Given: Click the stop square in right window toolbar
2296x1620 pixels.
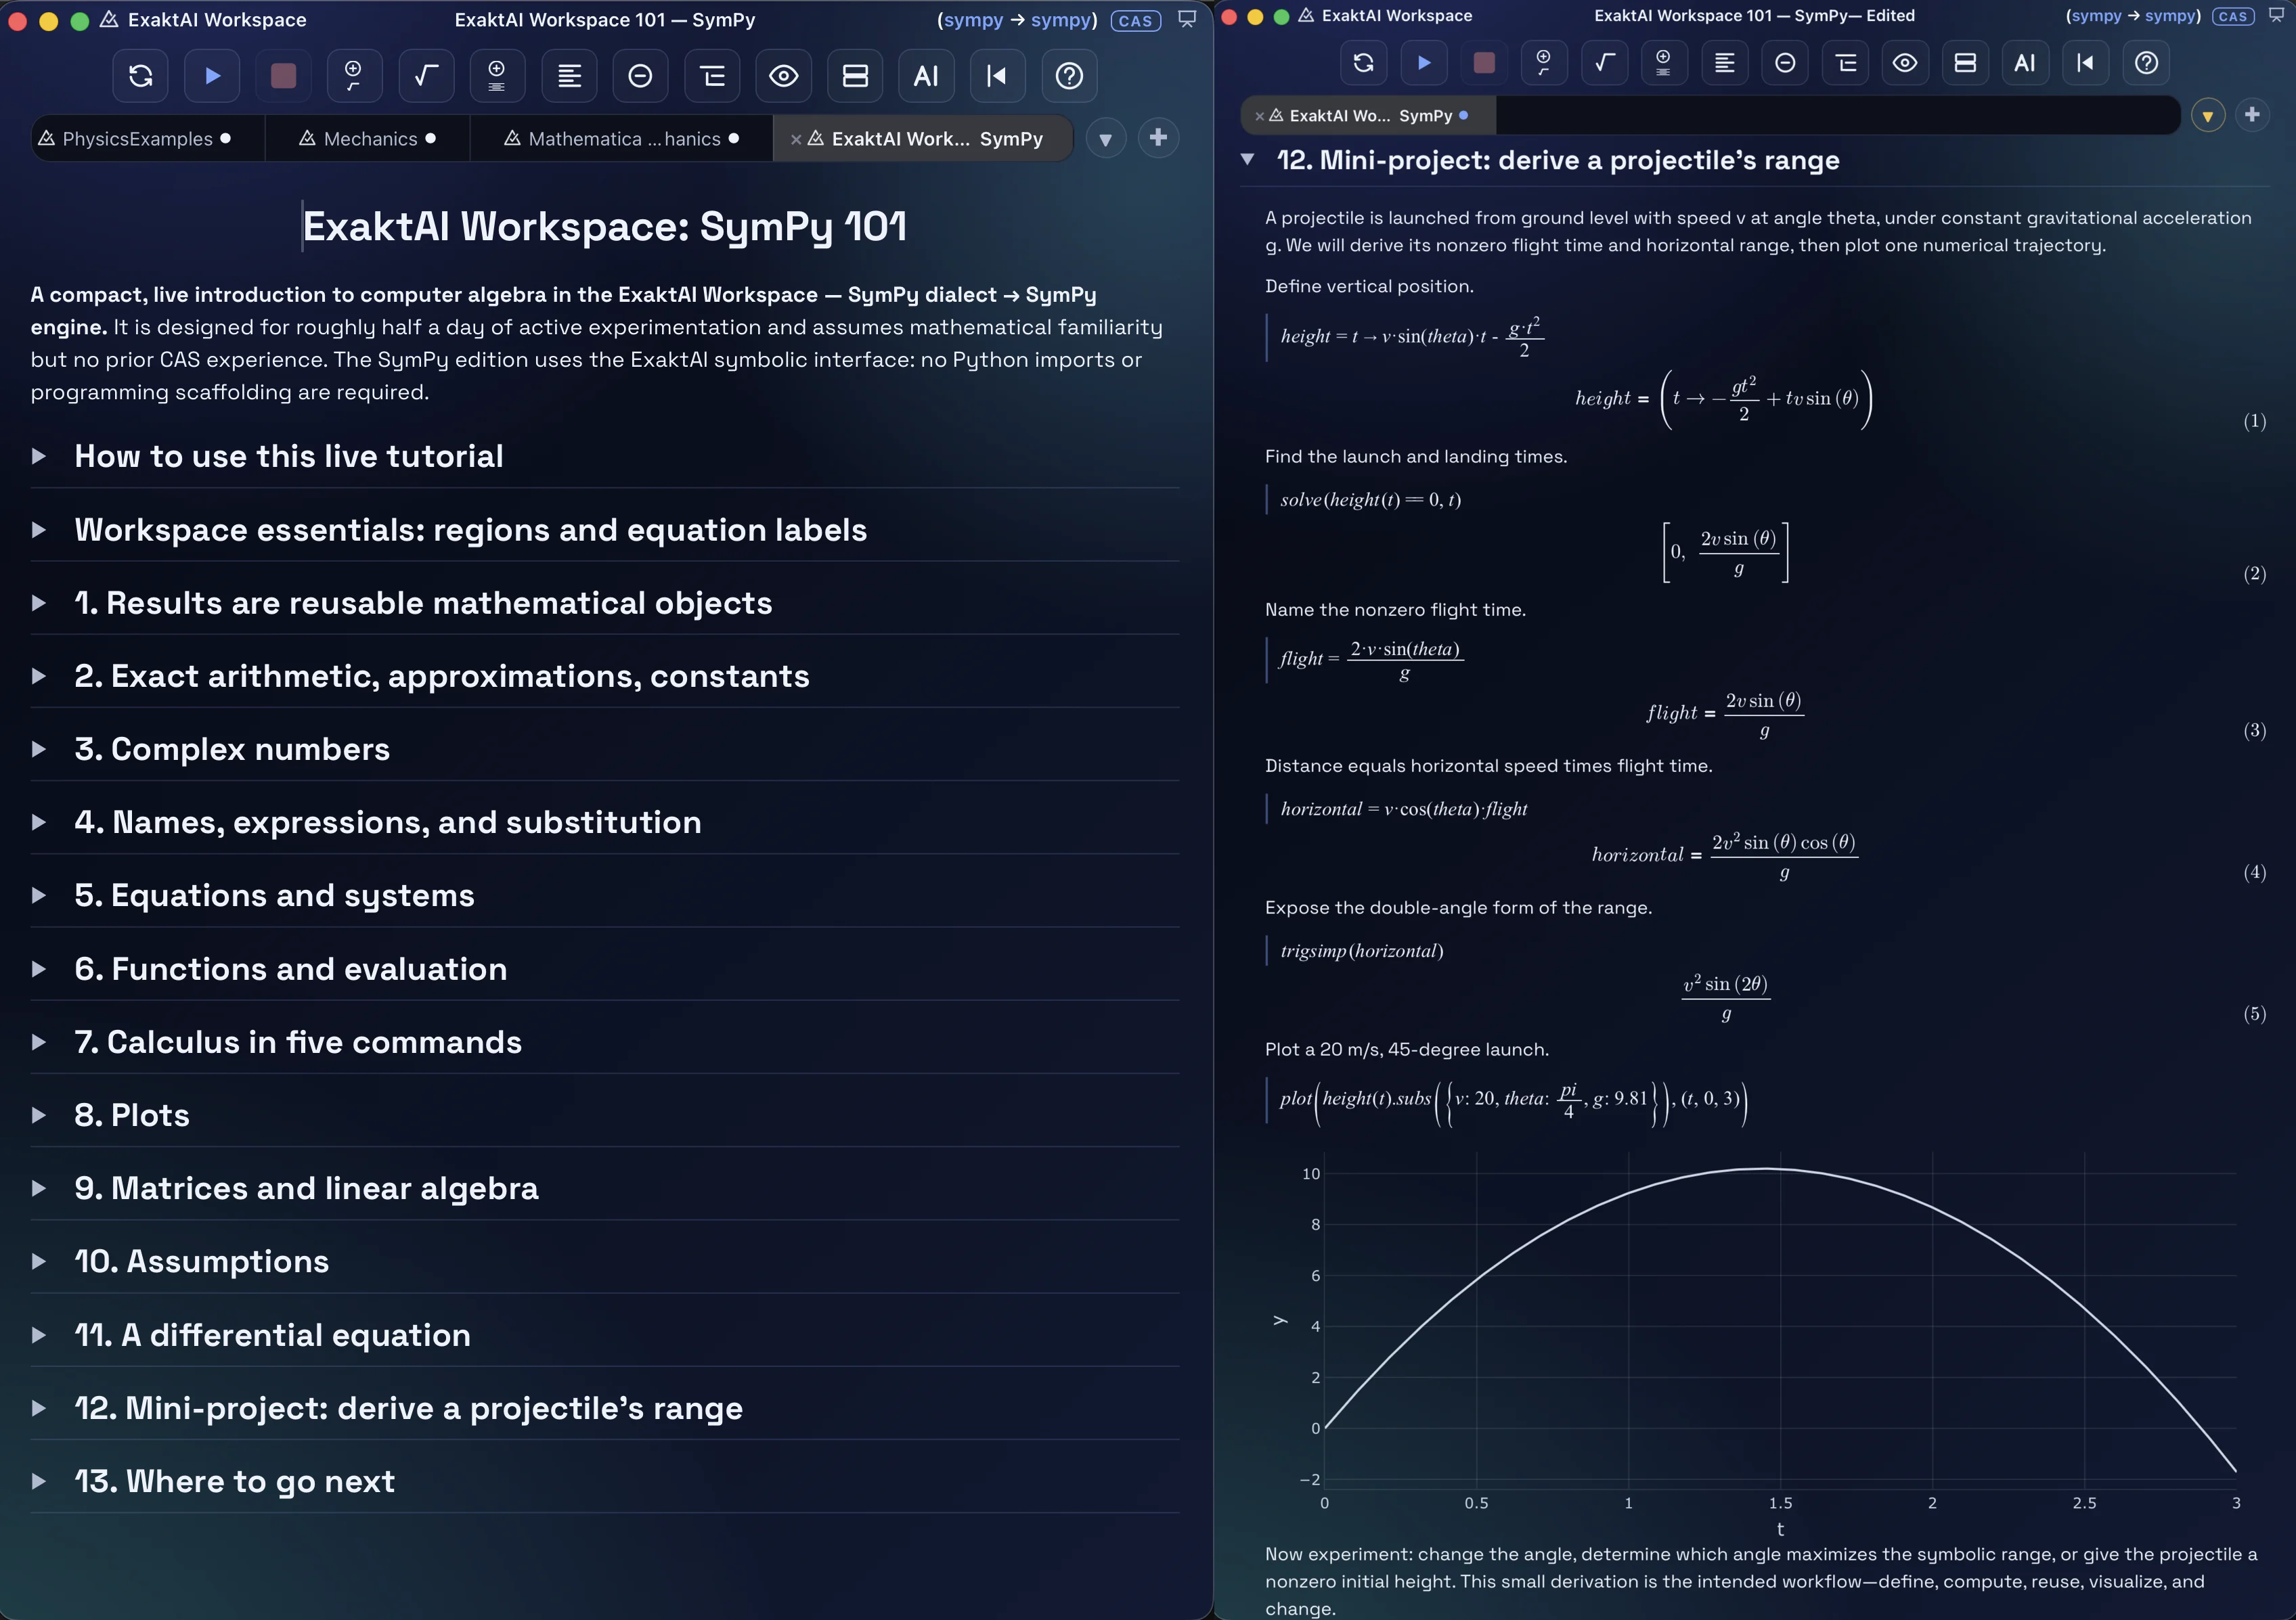Looking at the screenshot, I should pyautogui.click(x=1484, y=63).
